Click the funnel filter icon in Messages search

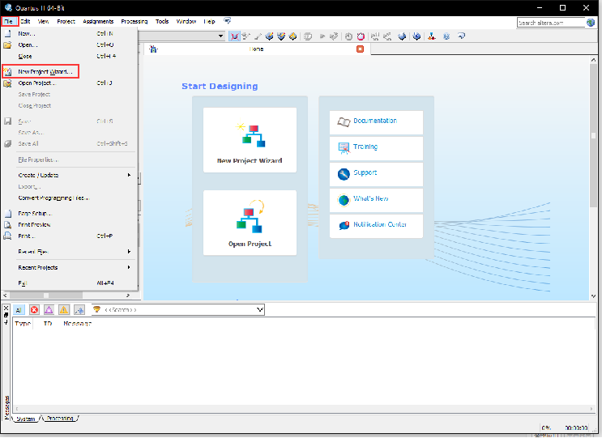coord(96,309)
